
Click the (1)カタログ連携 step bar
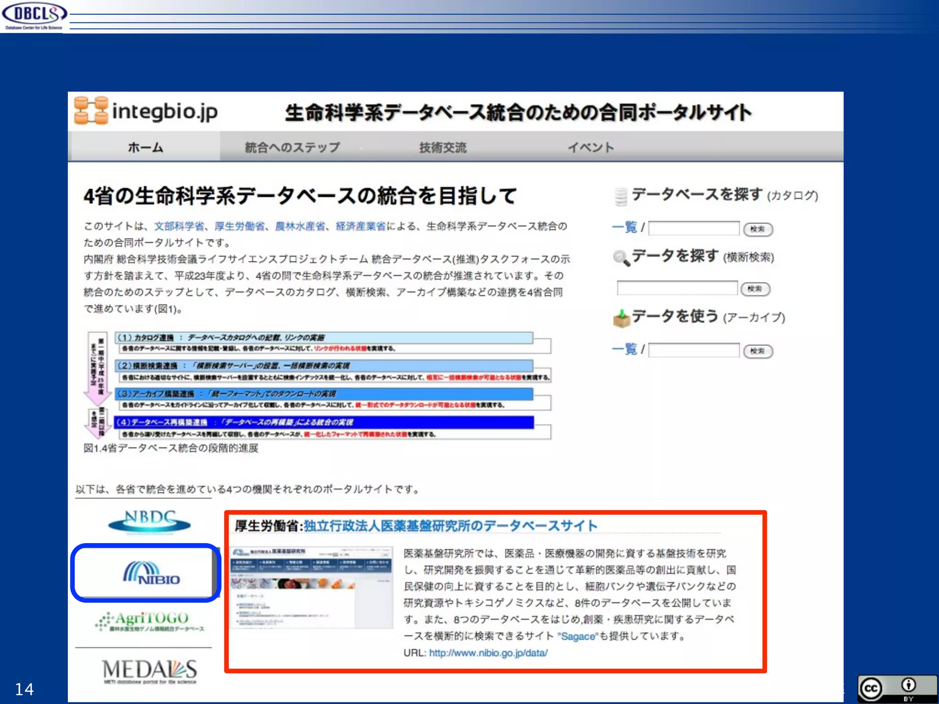tap(324, 338)
